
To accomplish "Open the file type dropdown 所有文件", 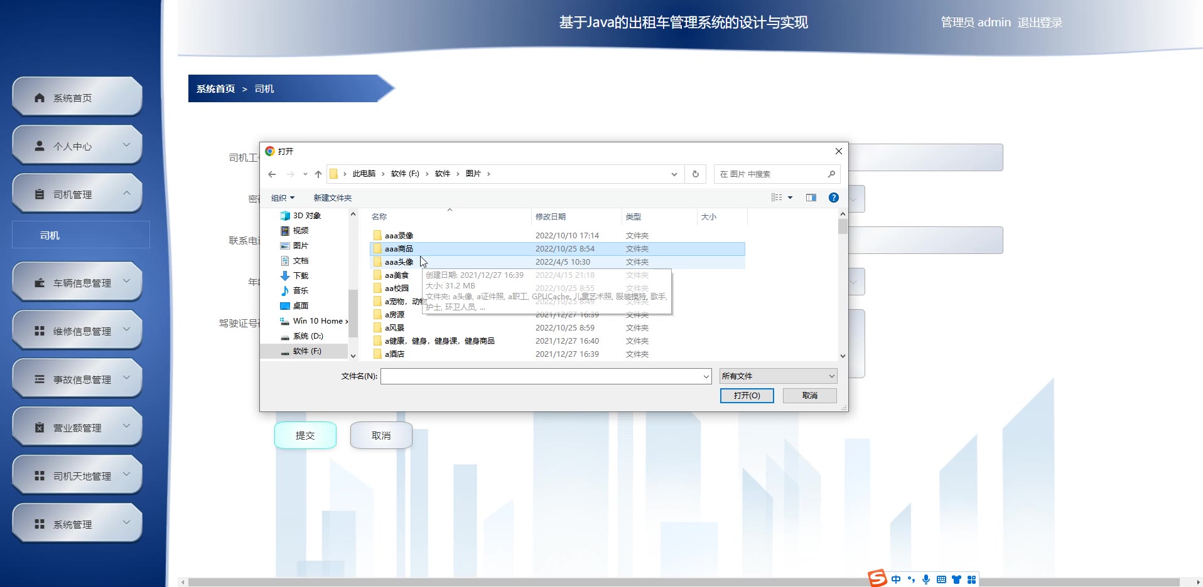I will click(778, 376).
